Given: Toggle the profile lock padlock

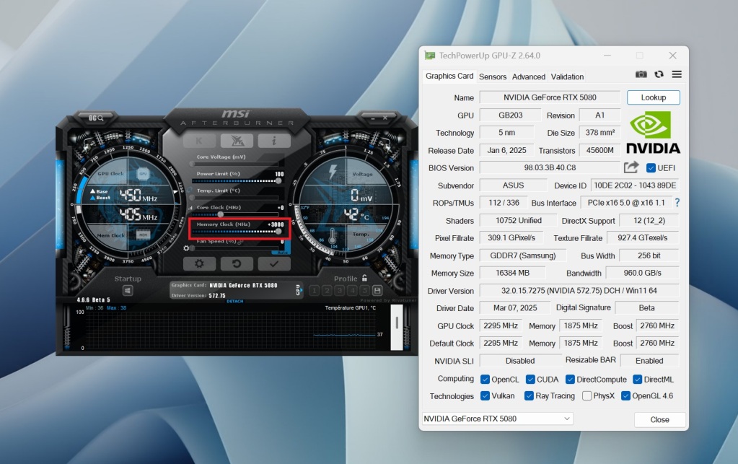Looking at the screenshot, I should coord(365,278).
